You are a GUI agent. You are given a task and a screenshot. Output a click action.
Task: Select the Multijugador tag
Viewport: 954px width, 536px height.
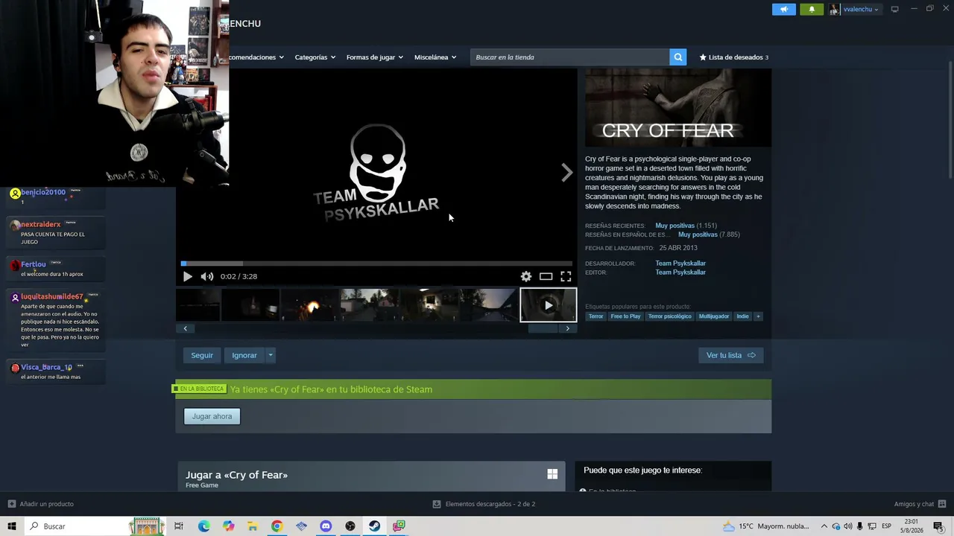tap(714, 316)
